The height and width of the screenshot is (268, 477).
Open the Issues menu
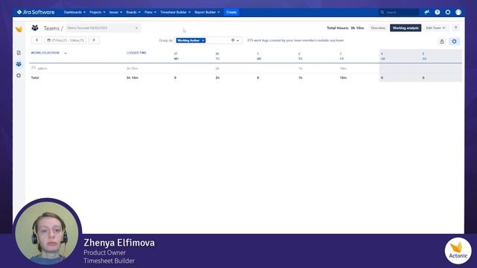click(116, 12)
